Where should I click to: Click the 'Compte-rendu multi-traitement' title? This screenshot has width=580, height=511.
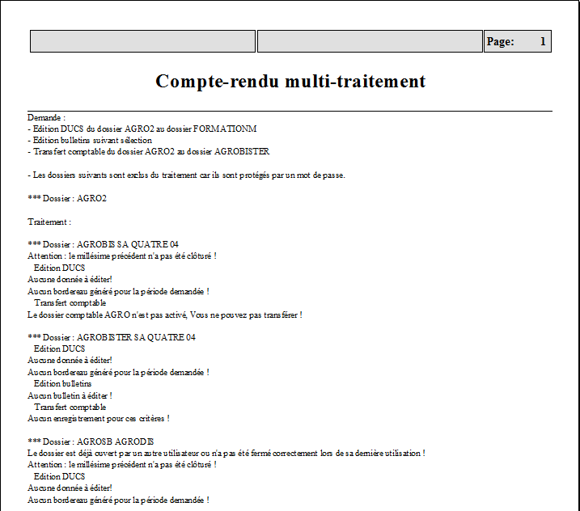[290, 82]
